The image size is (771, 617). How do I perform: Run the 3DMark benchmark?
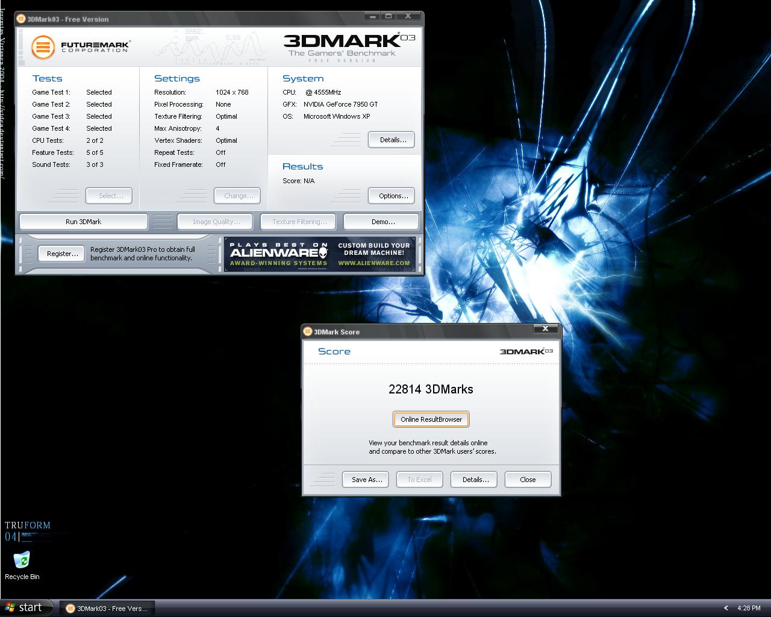click(83, 222)
